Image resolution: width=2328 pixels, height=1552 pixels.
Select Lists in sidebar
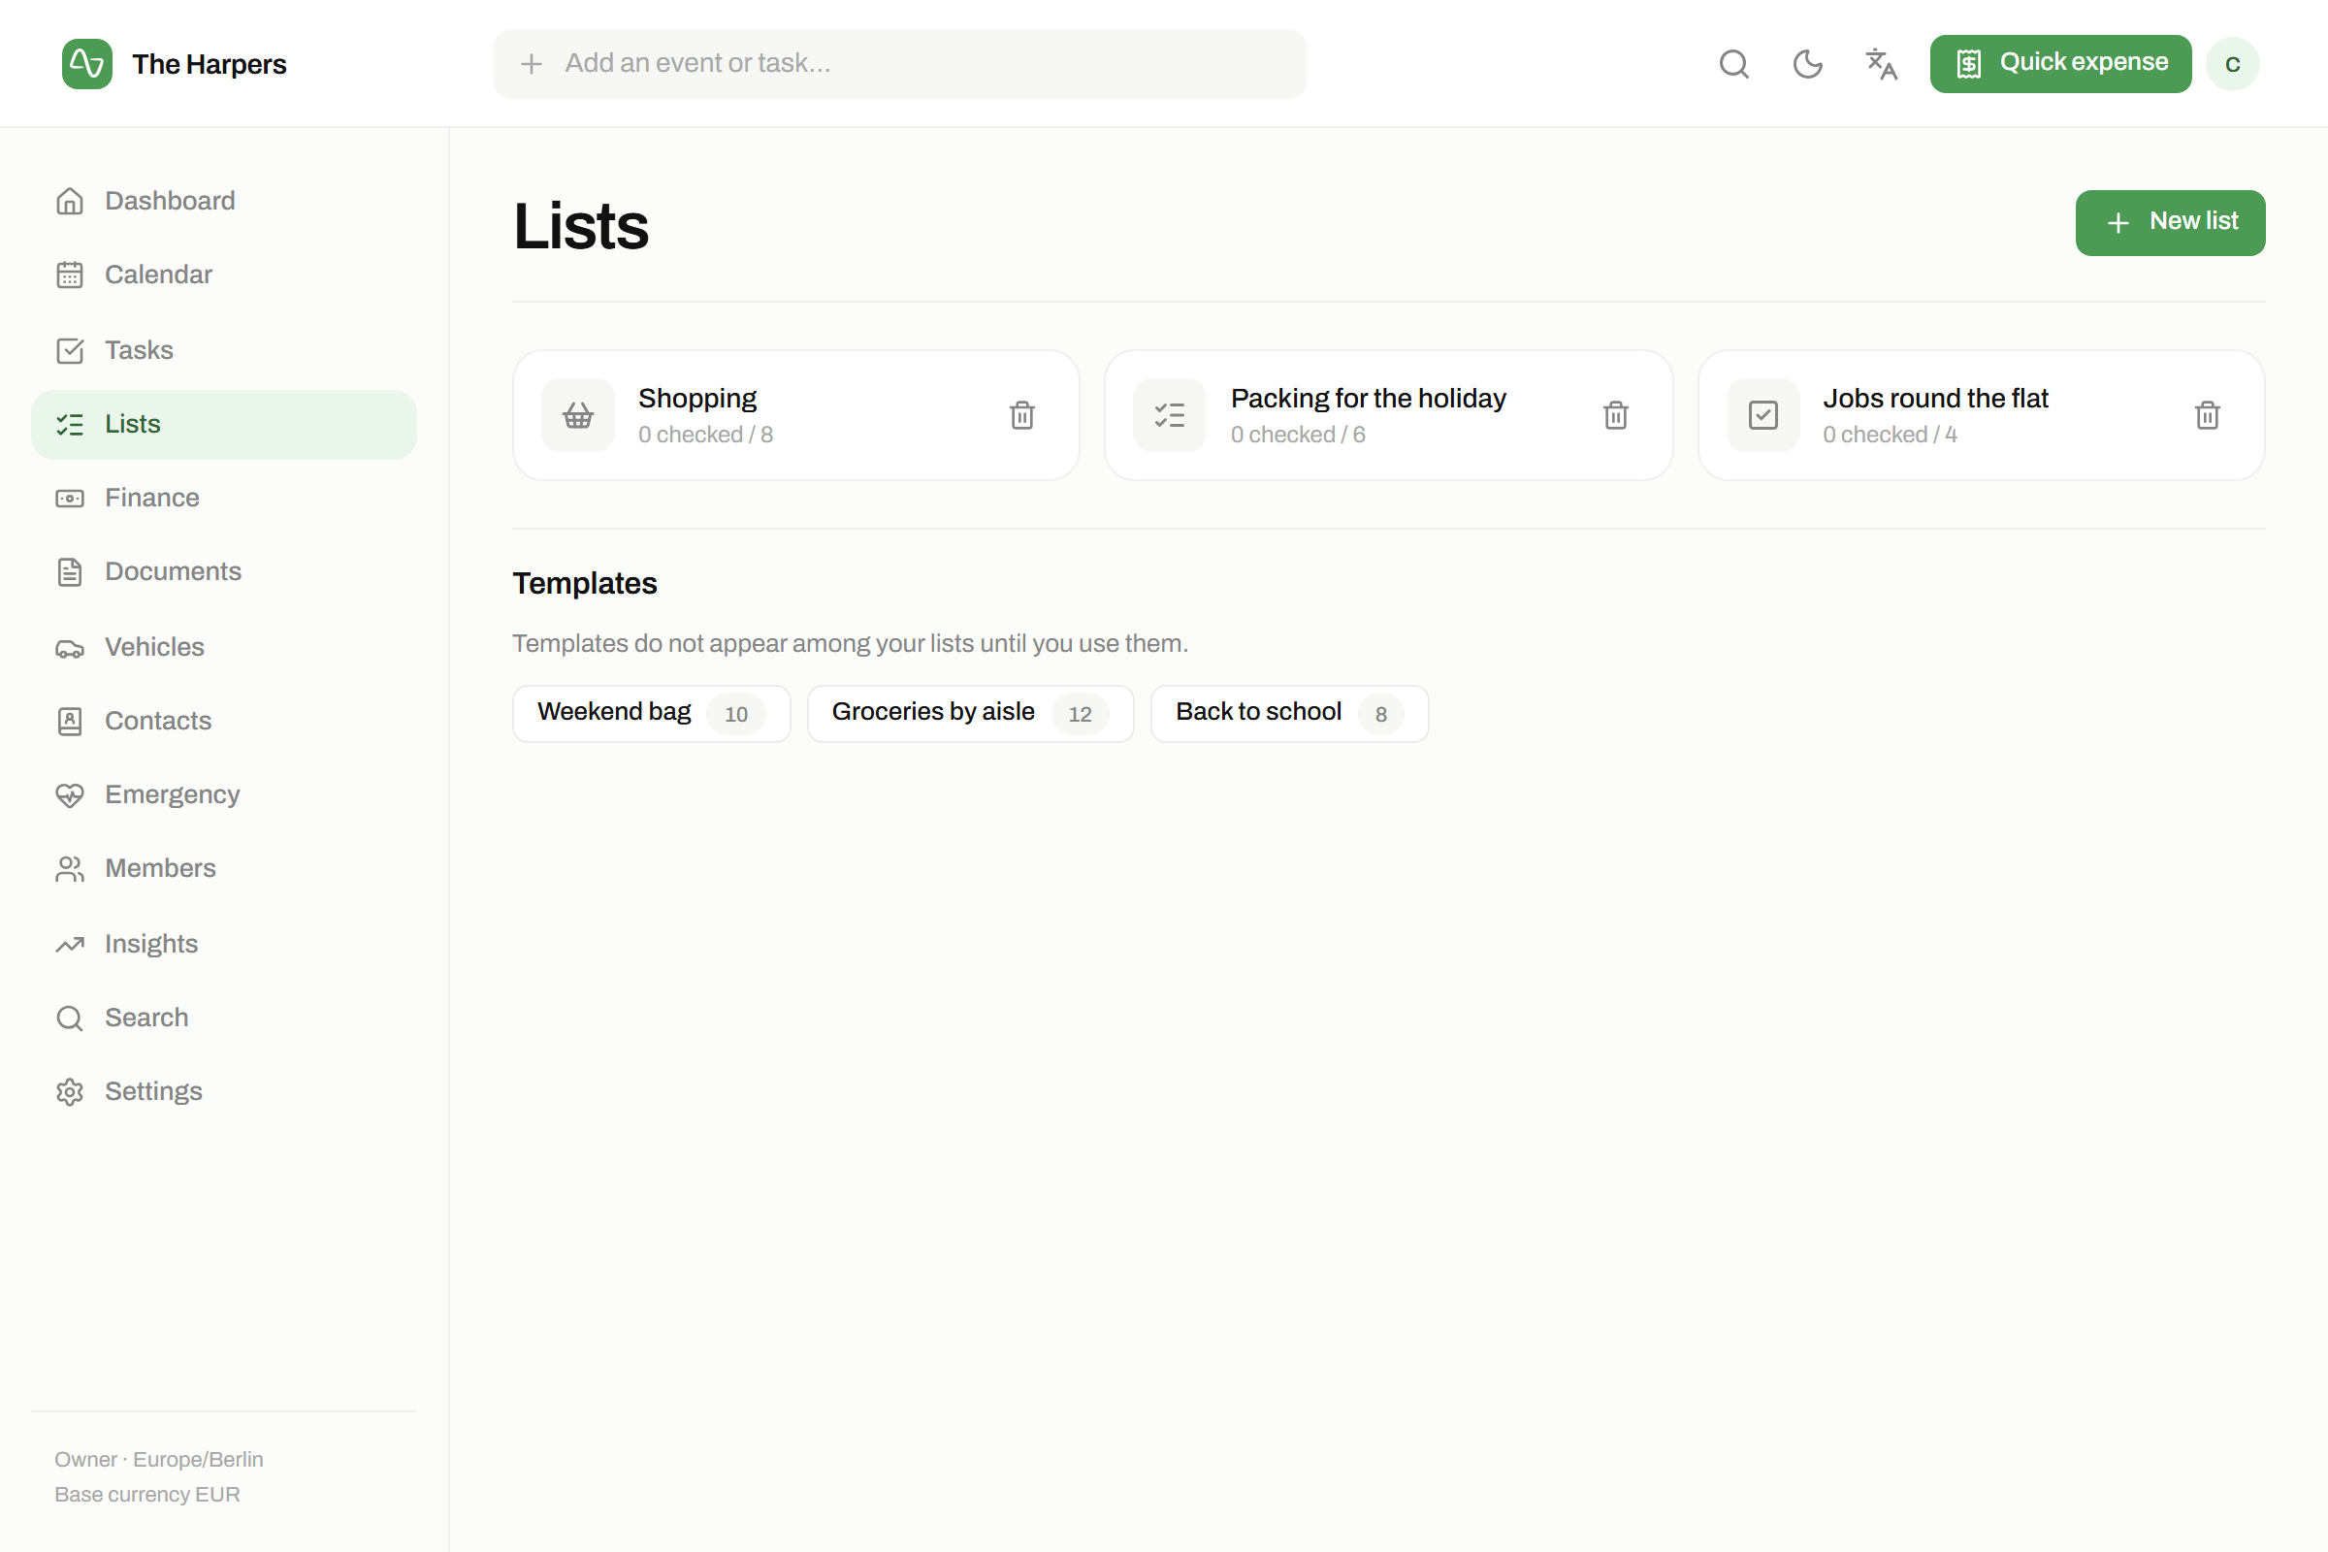coord(224,425)
